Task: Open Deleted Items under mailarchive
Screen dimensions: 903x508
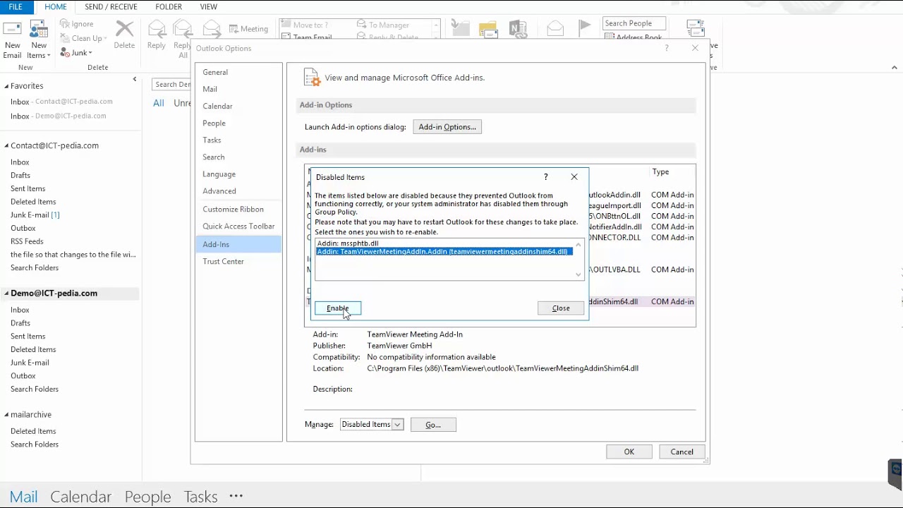Action: pos(33,431)
